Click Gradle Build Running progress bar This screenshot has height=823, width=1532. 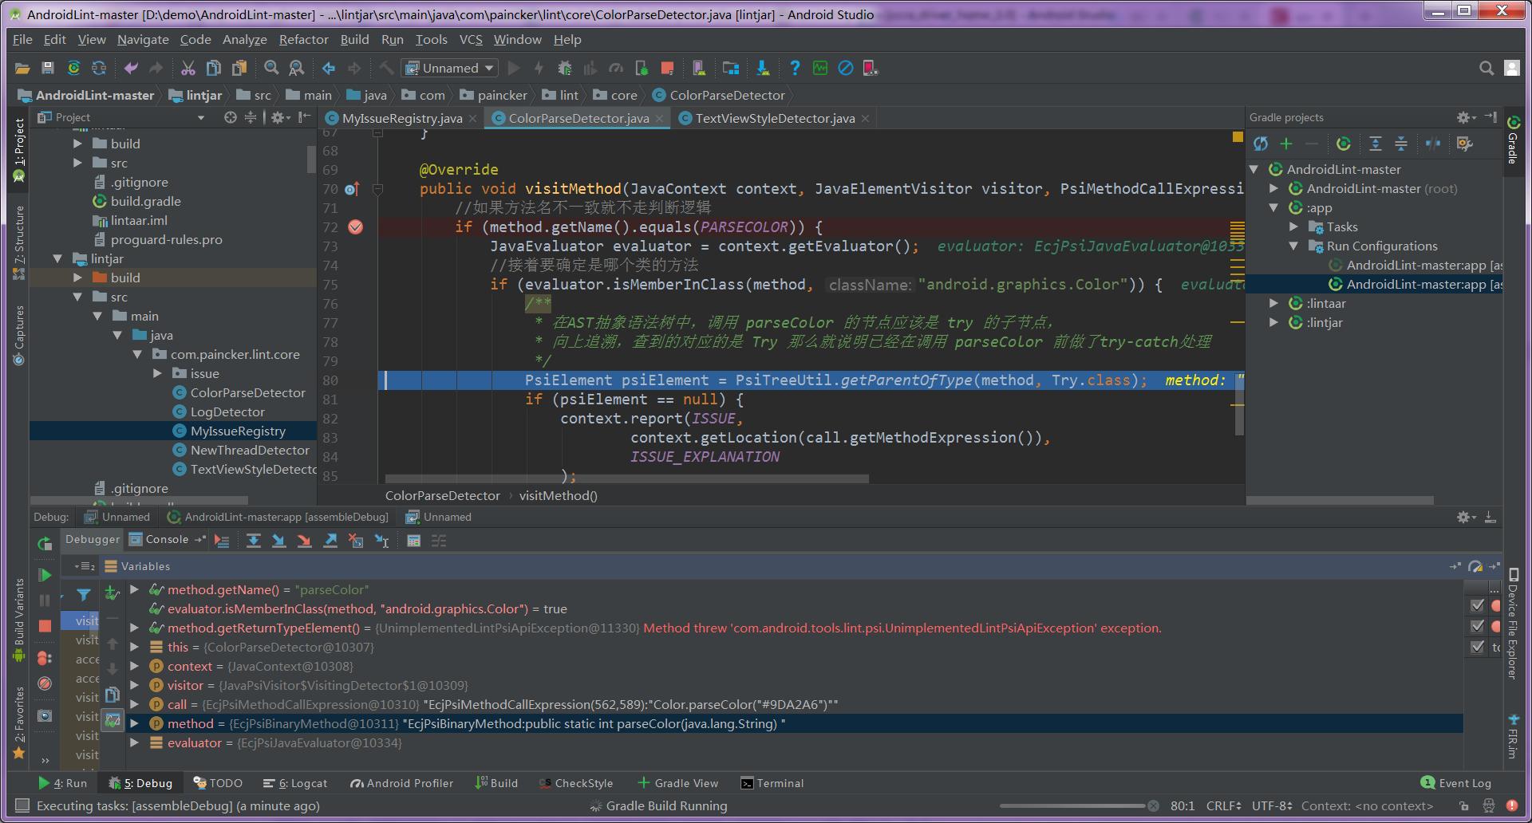(x=1072, y=806)
